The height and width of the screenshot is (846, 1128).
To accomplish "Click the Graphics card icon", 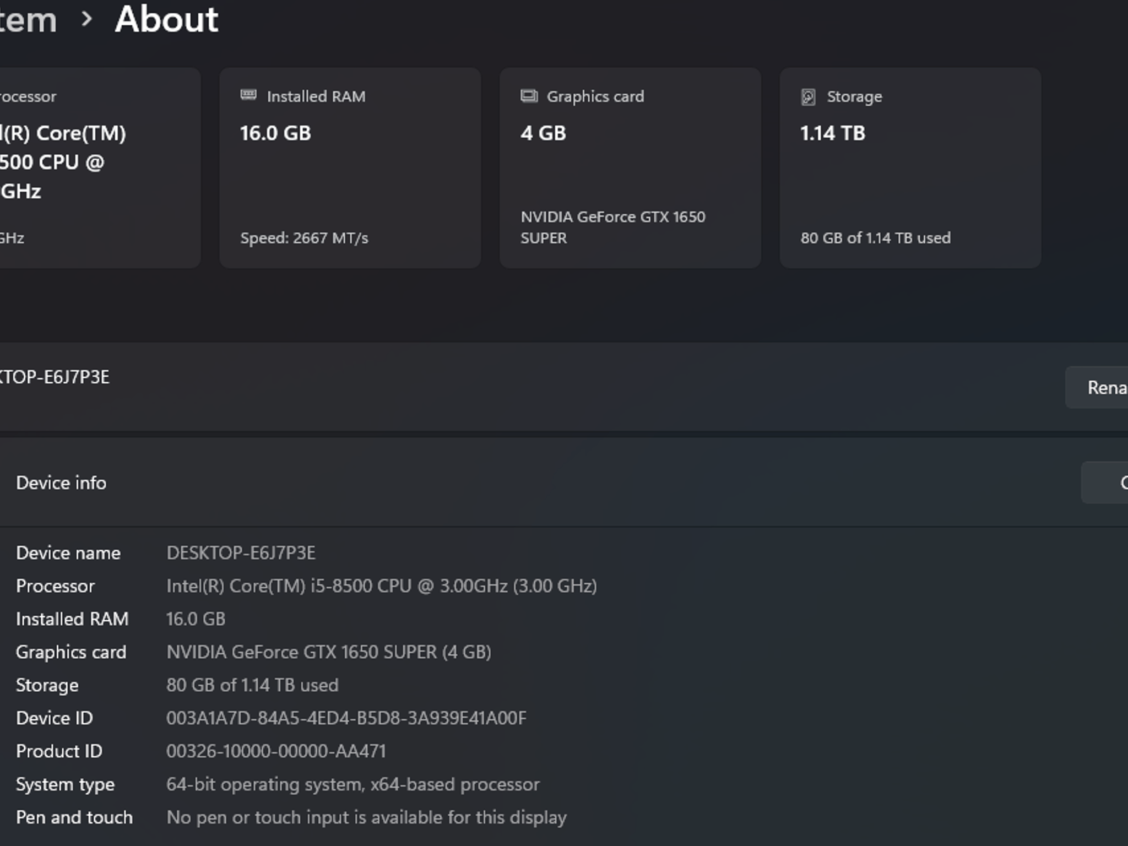I will tap(529, 96).
